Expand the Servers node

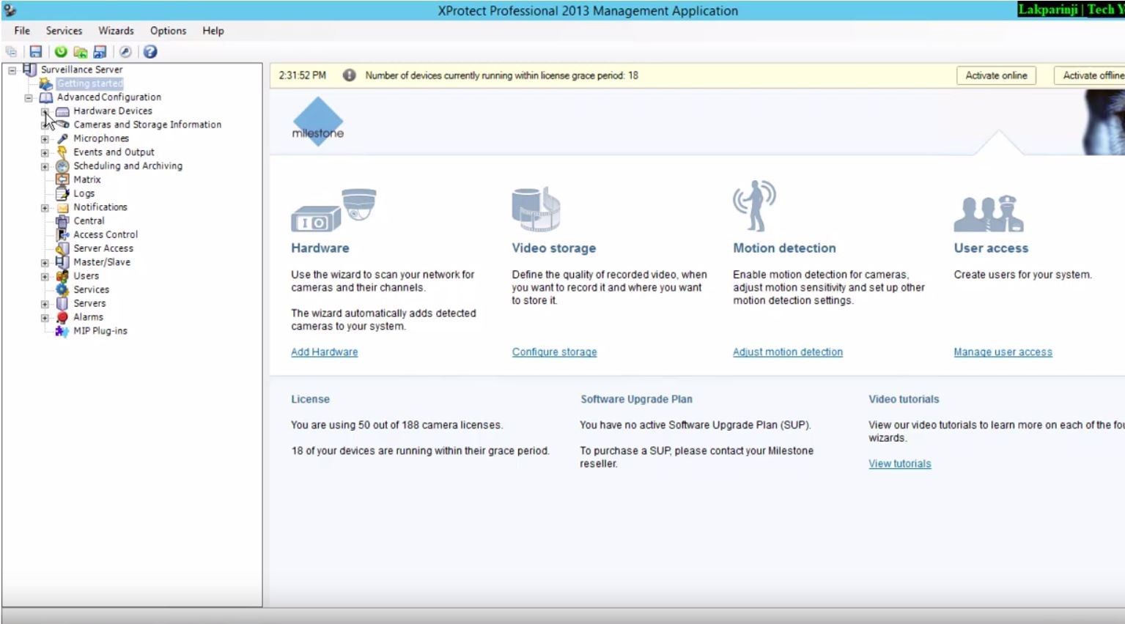click(x=45, y=304)
